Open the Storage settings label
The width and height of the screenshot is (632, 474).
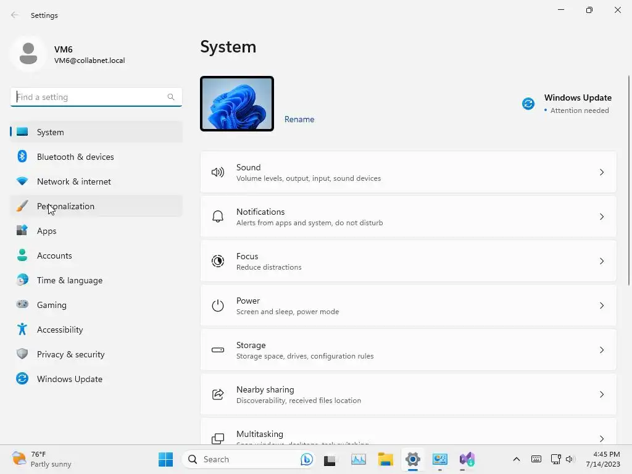point(251,345)
